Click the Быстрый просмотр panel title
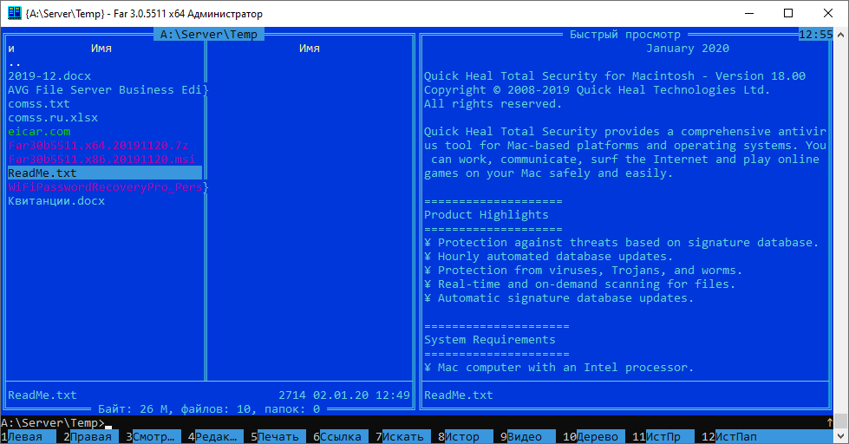The height and width of the screenshot is (444, 849). 625,35
